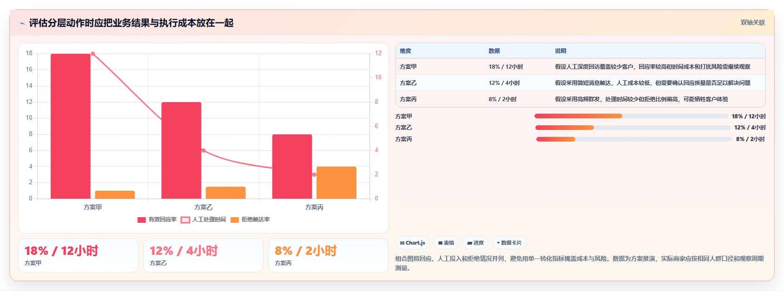The height and width of the screenshot is (291, 784).
Task: Click the 方案甲 label beside progress bar
Action: click(x=403, y=116)
